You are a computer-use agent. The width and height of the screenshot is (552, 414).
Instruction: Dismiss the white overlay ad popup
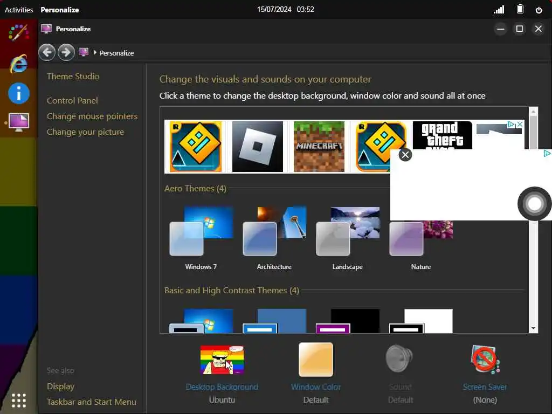[405, 155]
